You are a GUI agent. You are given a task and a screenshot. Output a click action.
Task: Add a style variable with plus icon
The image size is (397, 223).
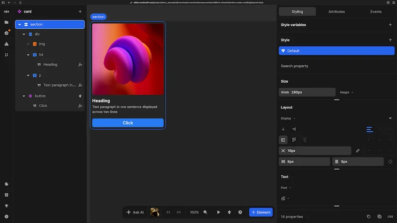click(390, 25)
